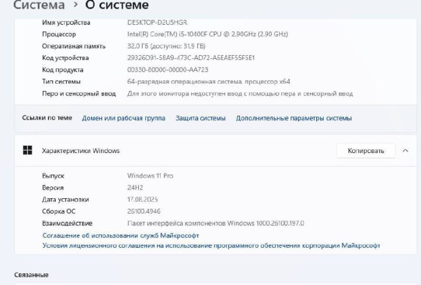Click the Ссылки по теме label
This screenshot has width=421, height=285.
(47, 118)
